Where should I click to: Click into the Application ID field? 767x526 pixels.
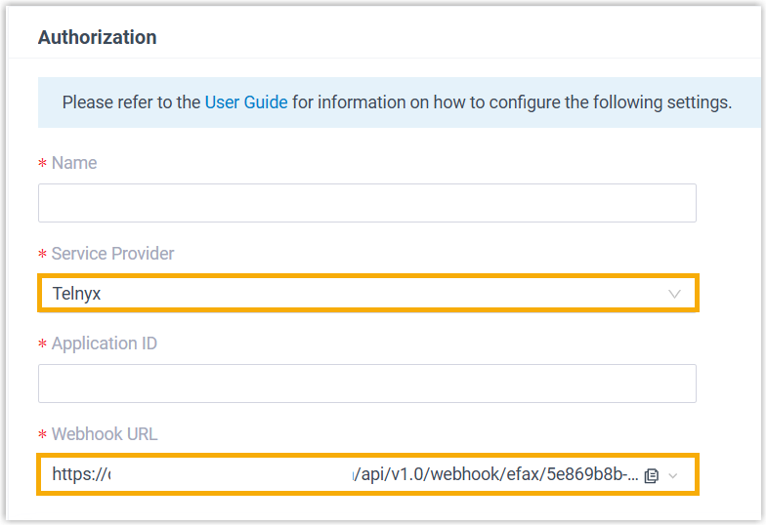pyautogui.click(x=366, y=384)
